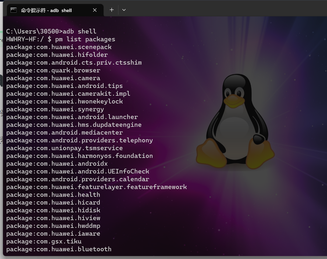The image size is (327, 259).
Task: Click package:com.huawei.camerakit.impl line
Action: (x=68, y=94)
